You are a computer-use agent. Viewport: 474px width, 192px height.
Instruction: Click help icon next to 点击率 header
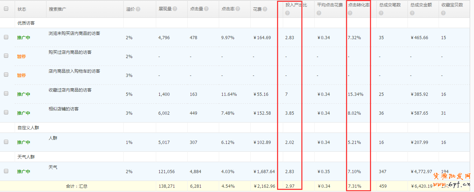tap(237, 9)
